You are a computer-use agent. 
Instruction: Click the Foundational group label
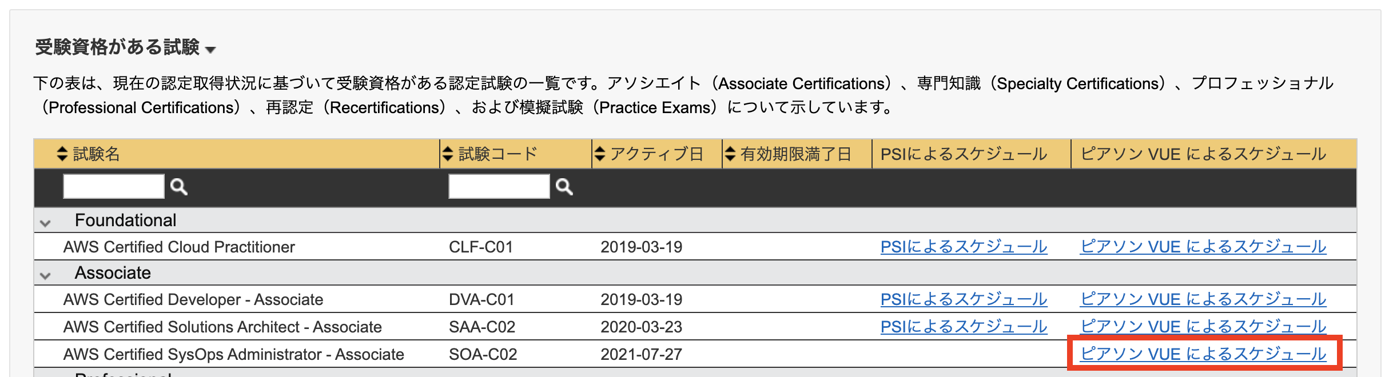tap(125, 220)
